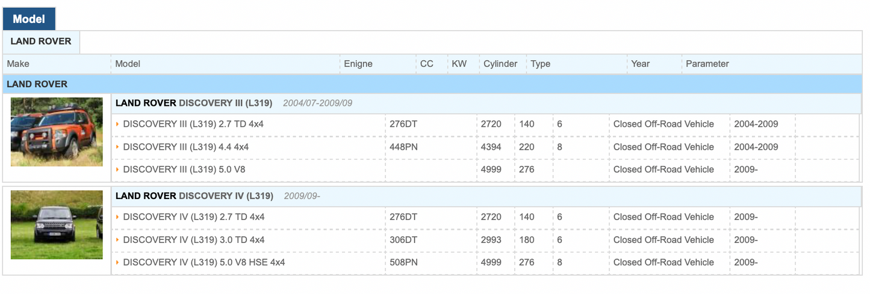Select the 508PN engine code cell
870x294 pixels.
click(403, 263)
